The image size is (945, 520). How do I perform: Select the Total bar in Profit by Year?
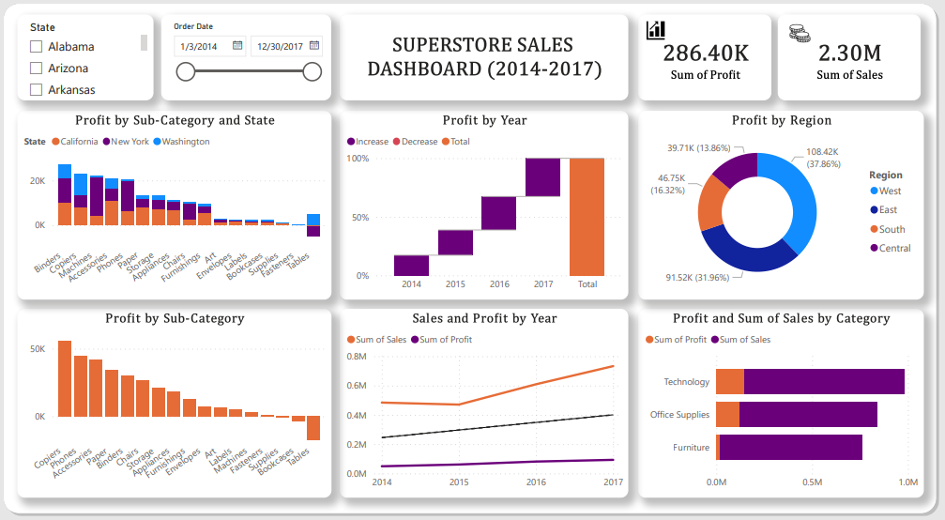tap(587, 217)
